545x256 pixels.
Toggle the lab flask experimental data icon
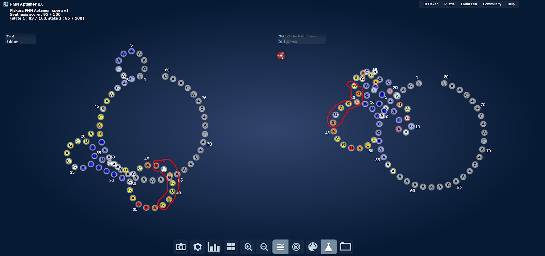coord(329,247)
